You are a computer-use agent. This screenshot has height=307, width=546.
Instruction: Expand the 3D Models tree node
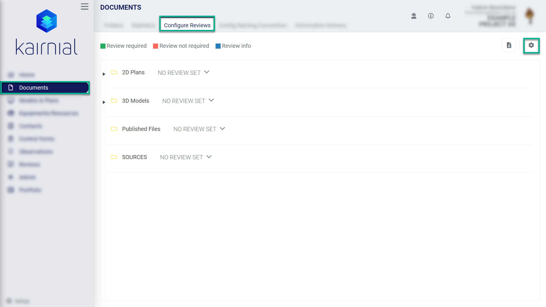coord(104,102)
